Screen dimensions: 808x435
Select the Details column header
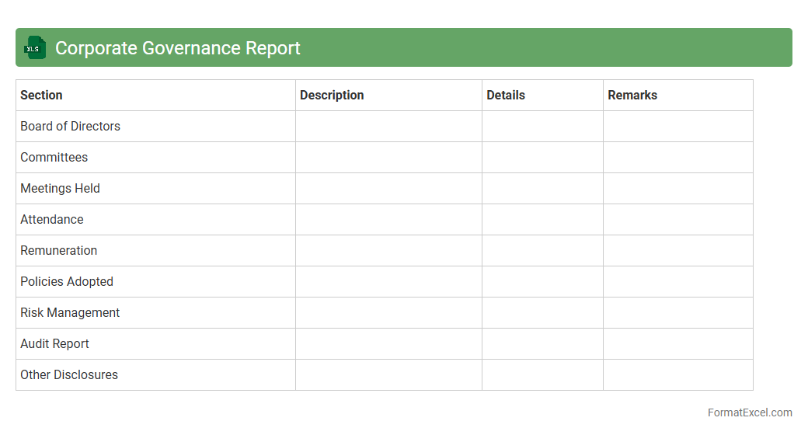(506, 96)
